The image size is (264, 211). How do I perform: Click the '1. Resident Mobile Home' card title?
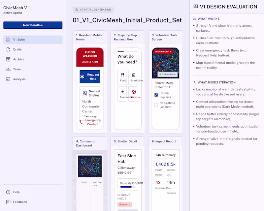[89, 37]
